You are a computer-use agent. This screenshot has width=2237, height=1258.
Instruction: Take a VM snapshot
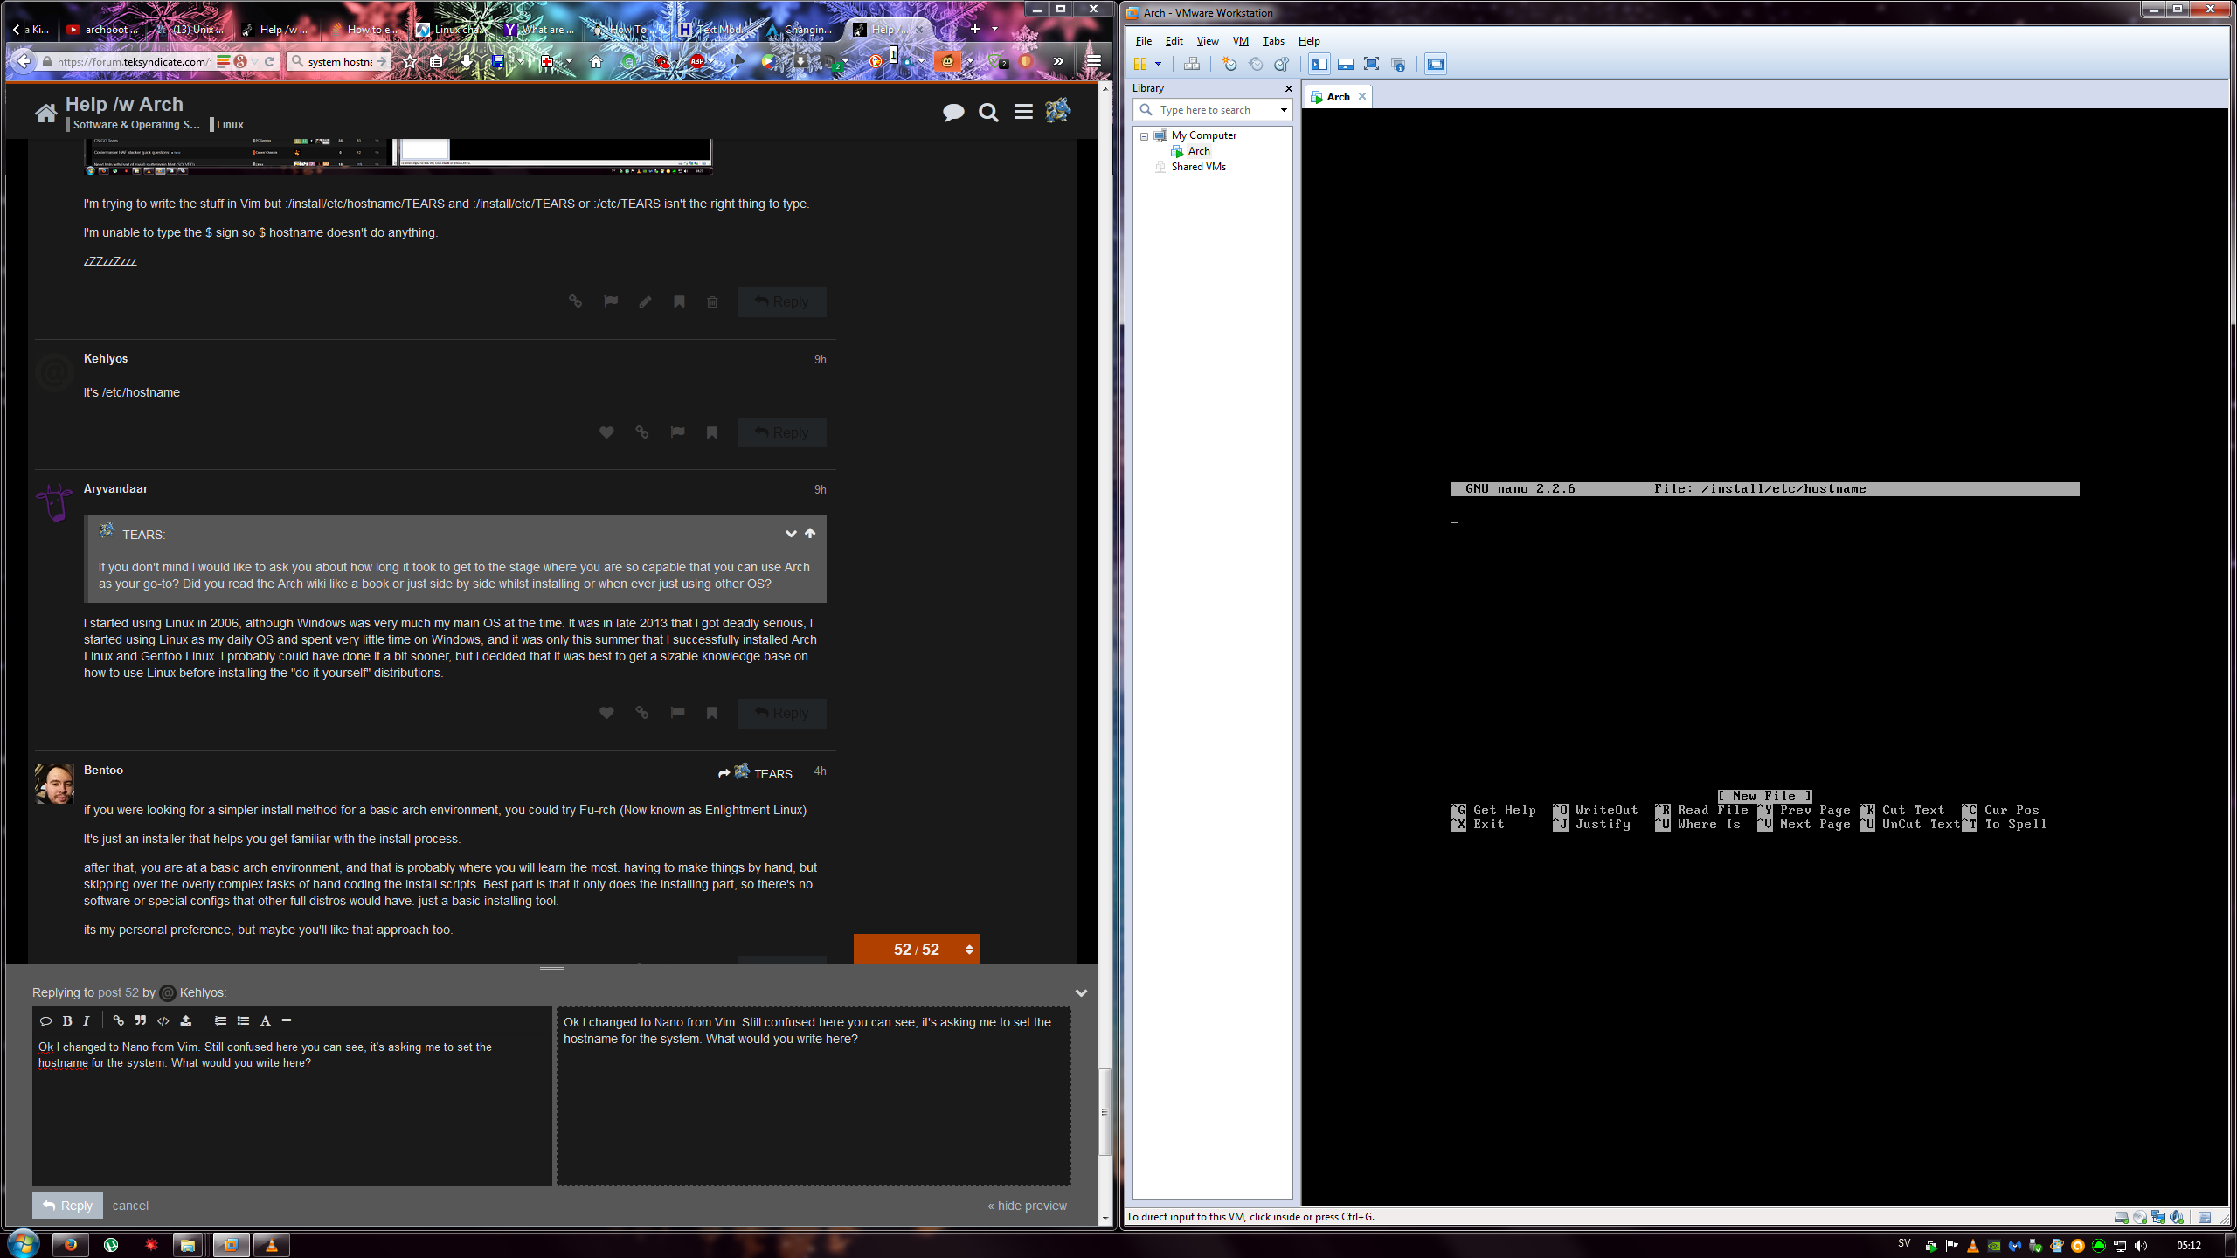(x=1229, y=64)
